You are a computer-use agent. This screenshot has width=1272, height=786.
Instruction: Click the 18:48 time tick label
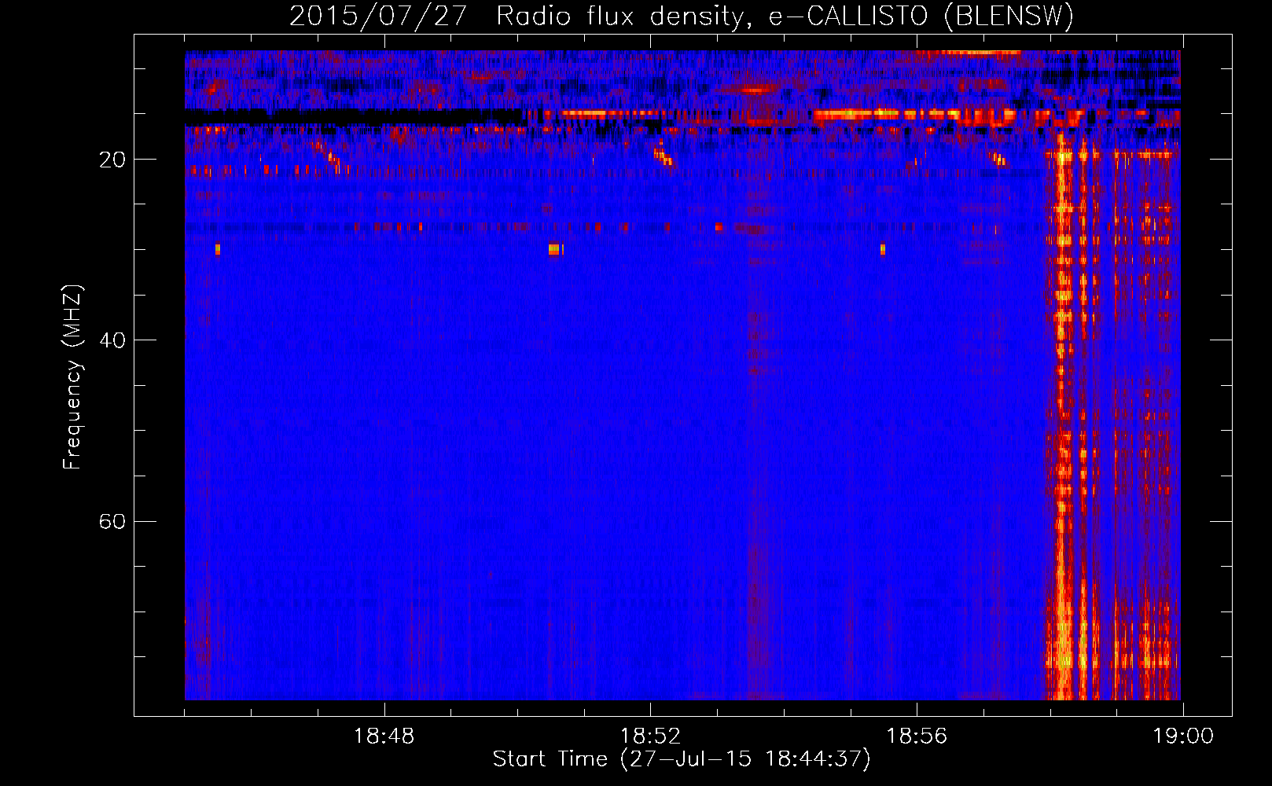tap(384, 736)
